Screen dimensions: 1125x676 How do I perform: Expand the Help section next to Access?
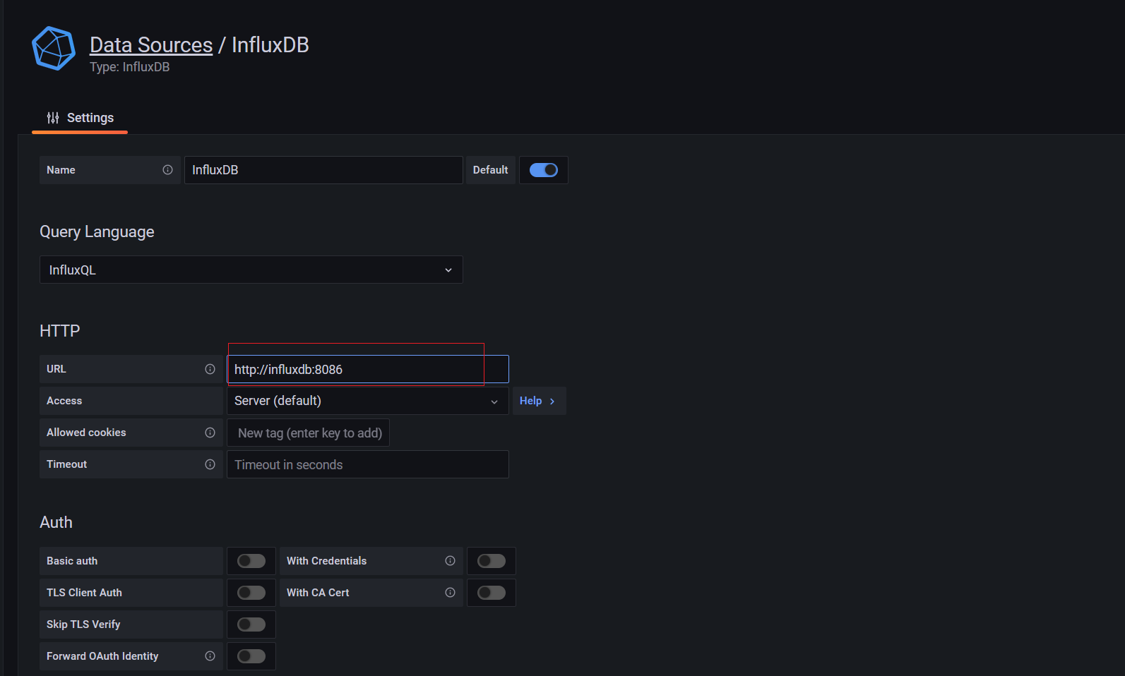pyautogui.click(x=538, y=401)
